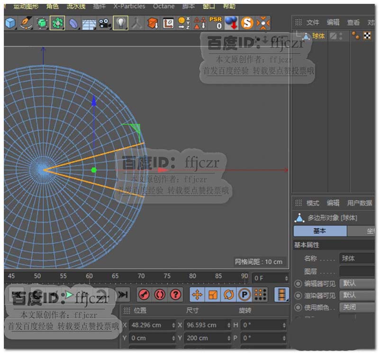
Task: Toggle 编辑器可见 animation radio dot
Action: (x=298, y=284)
